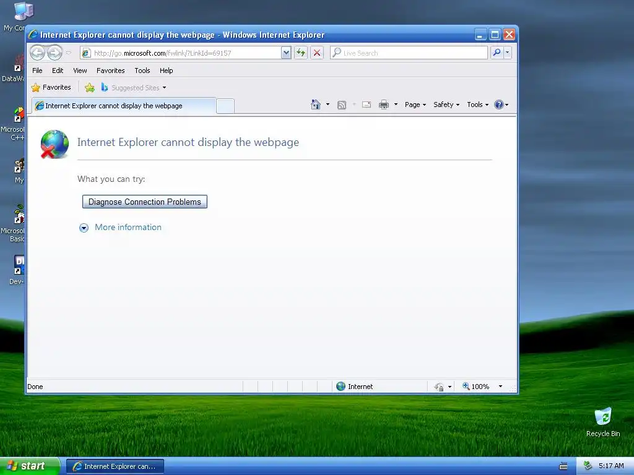Click the Read Mail envelope icon
The width and height of the screenshot is (634, 475).
click(x=367, y=105)
